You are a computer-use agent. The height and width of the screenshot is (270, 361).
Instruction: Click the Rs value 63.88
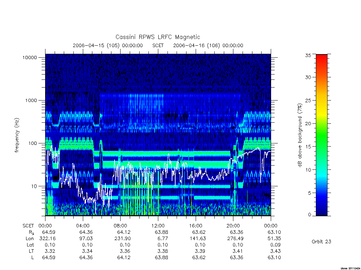point(161,232)
